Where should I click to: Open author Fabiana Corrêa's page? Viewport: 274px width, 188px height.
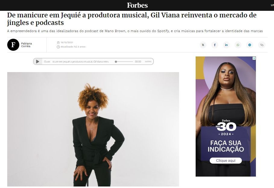point(27,45)
